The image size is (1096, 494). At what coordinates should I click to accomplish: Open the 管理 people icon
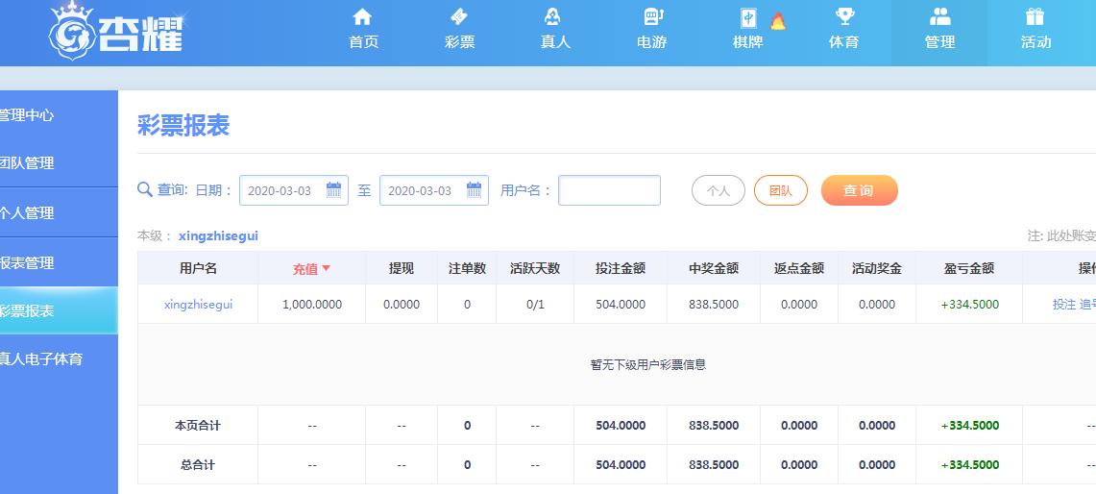(940, 16)
